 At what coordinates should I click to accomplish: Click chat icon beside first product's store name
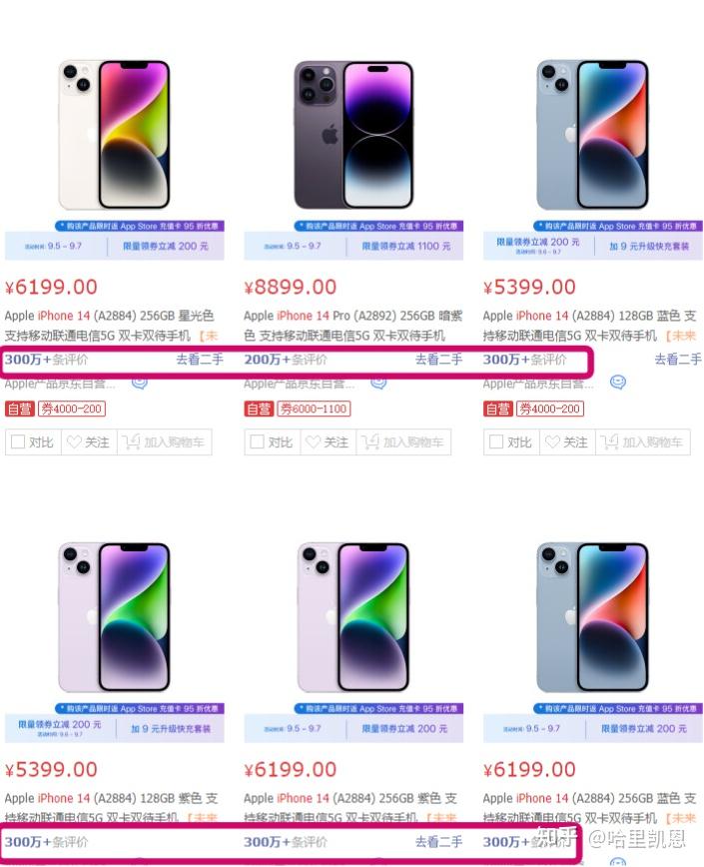pos(139,383)
